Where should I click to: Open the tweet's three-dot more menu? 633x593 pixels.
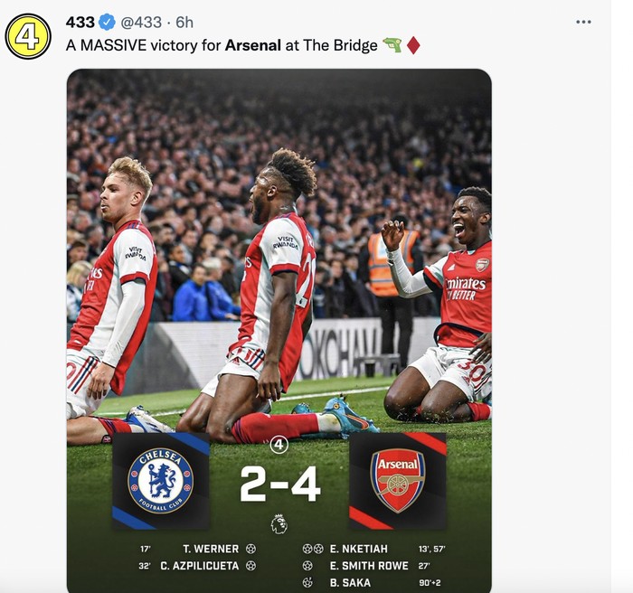click(x=583, y=22)
